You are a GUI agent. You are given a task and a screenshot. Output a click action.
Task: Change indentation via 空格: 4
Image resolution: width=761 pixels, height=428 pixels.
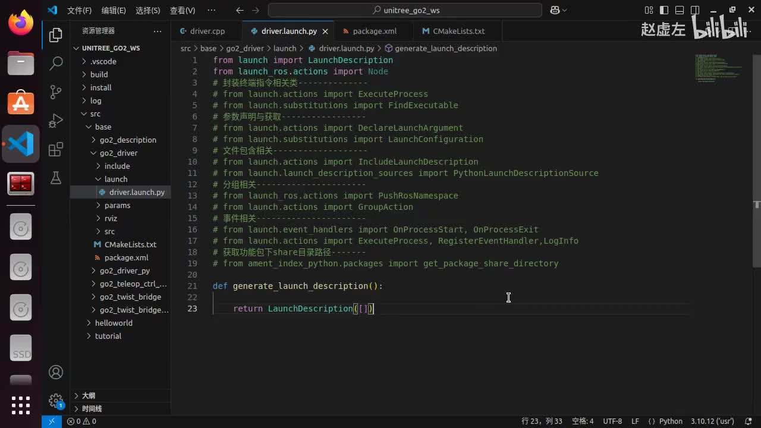point(583,421)
